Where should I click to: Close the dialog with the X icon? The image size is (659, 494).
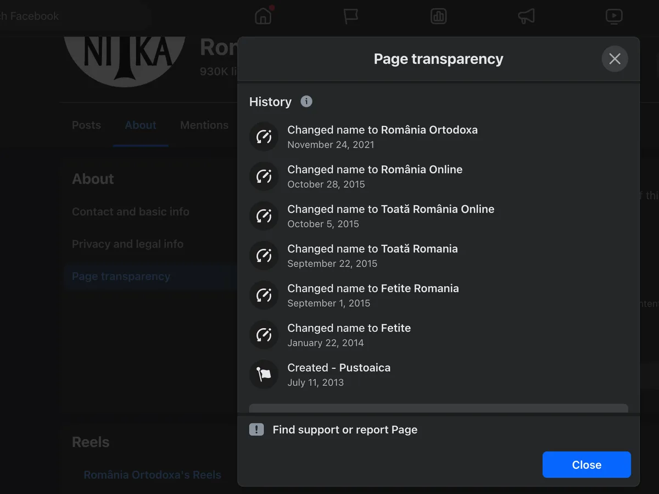click(615, 59)
